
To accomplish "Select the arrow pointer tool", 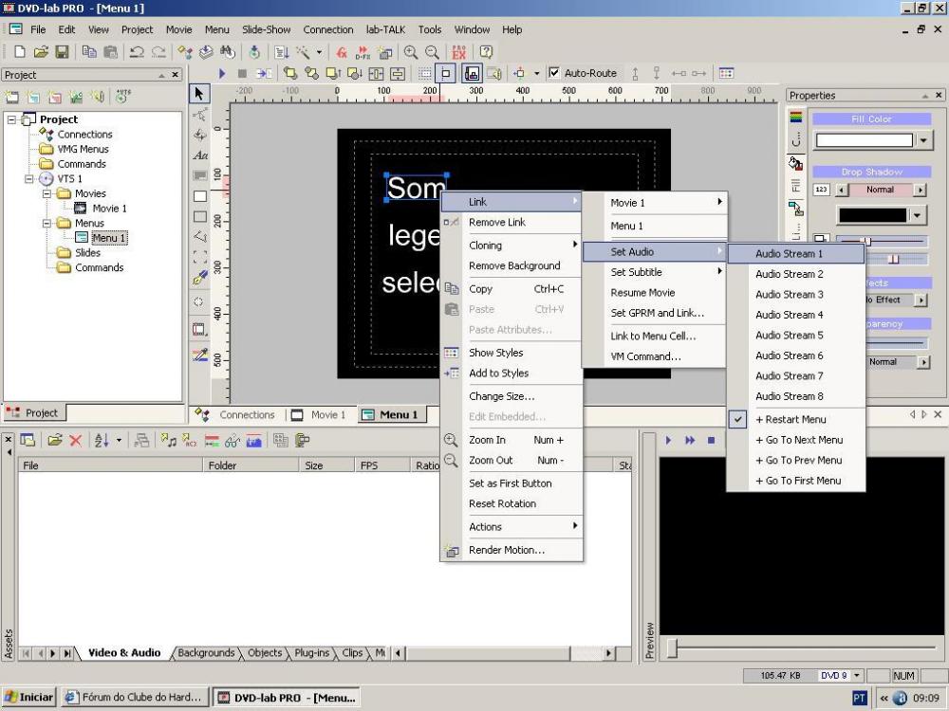I will pyautogui.click(x=200, y=93).
